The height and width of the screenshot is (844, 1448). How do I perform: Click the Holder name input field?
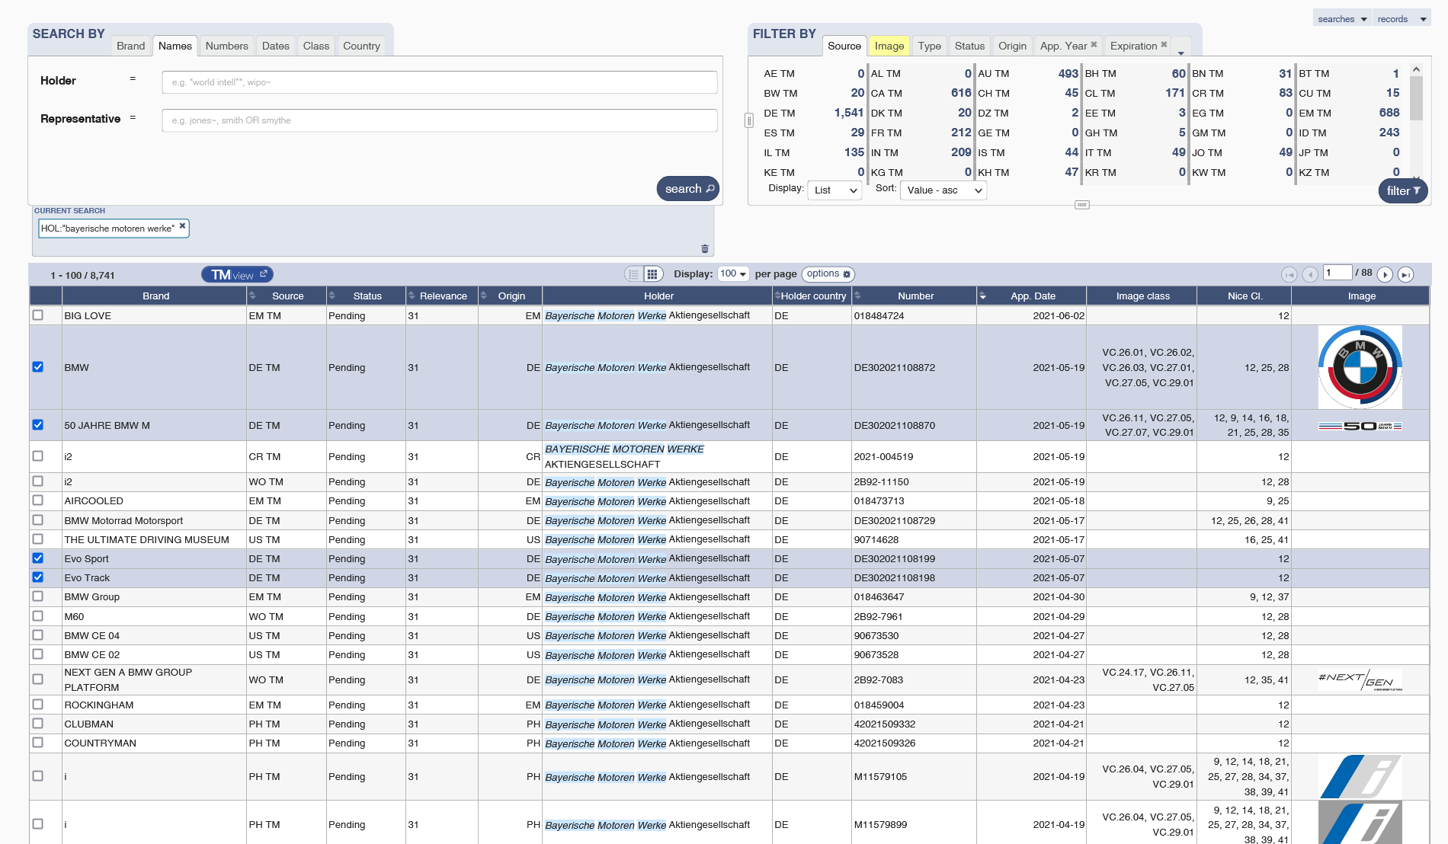pyautogui.click(x=440, y=82)
